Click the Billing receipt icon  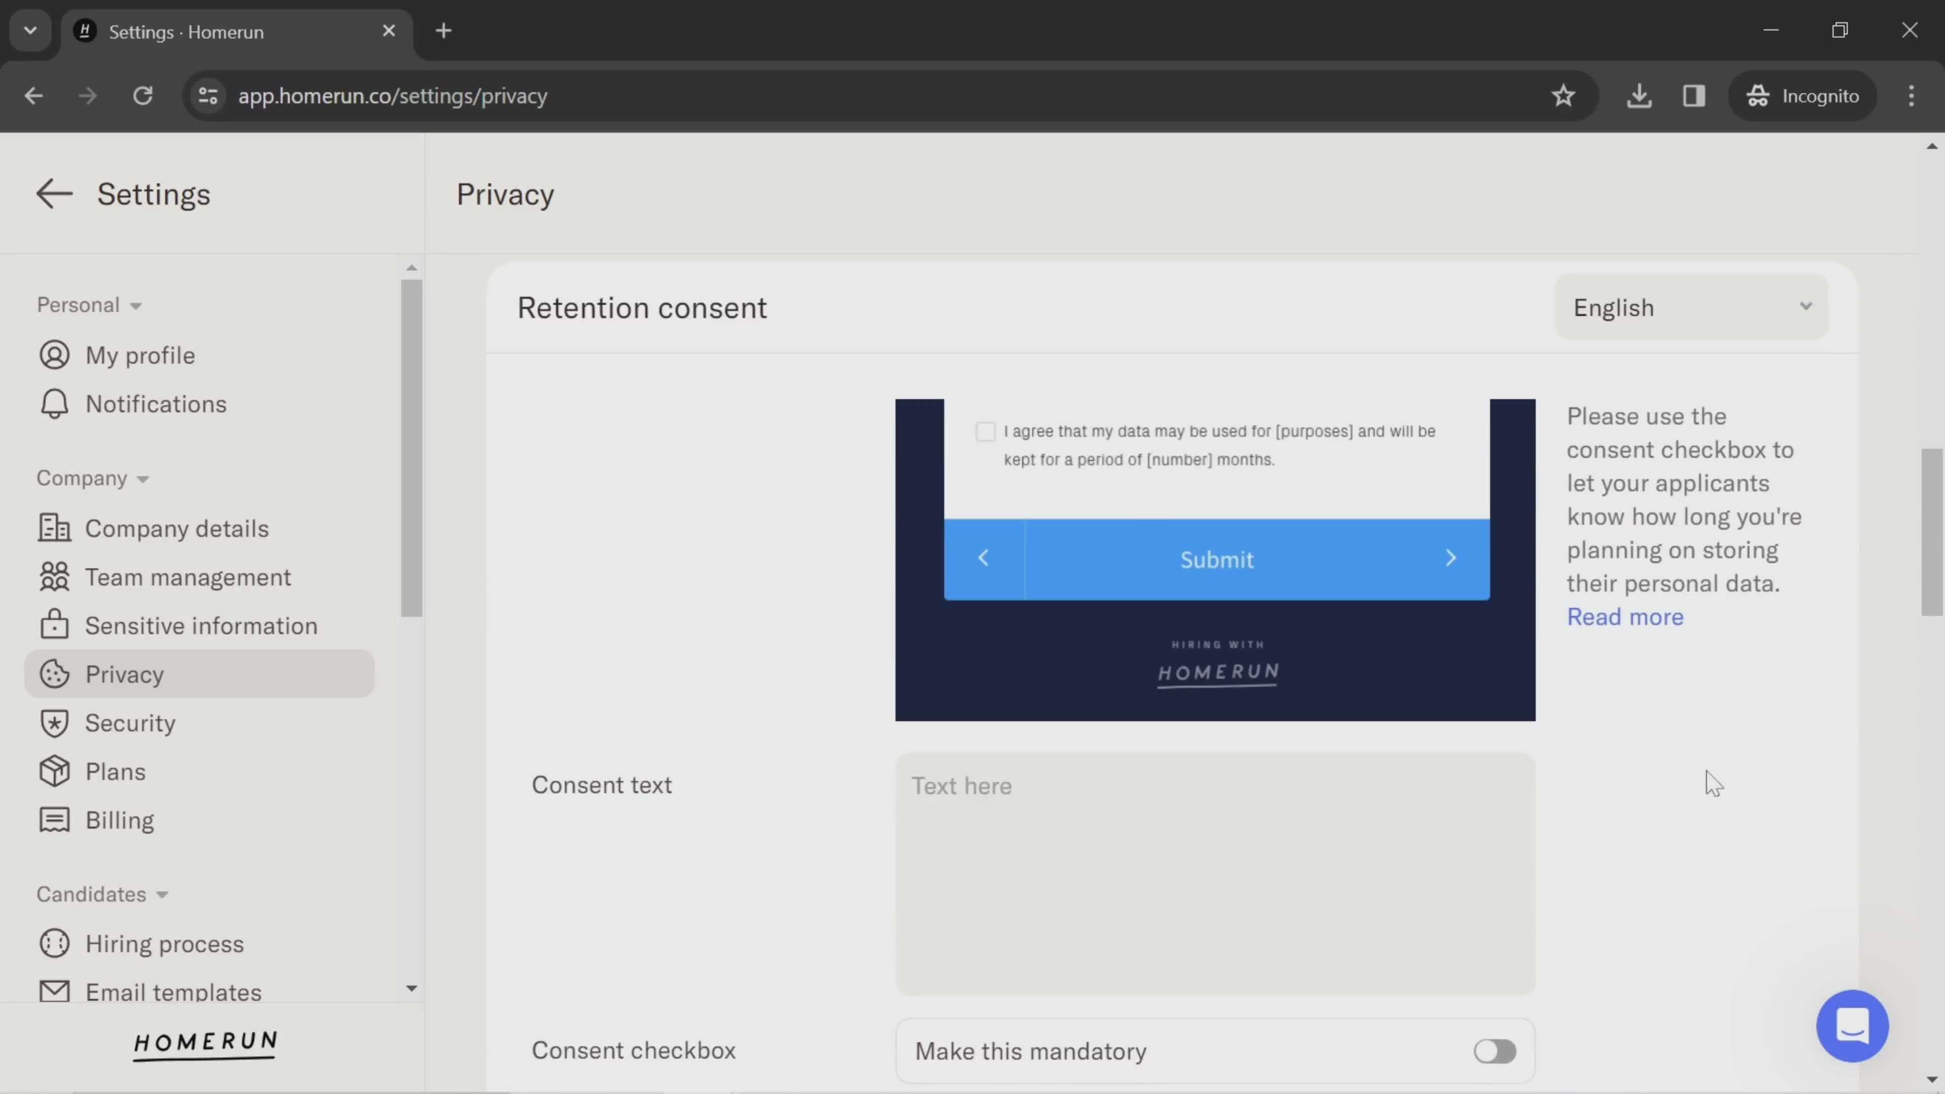(54, 820)
